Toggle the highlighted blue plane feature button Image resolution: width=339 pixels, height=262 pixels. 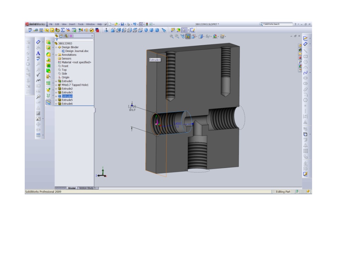[48, 102]
